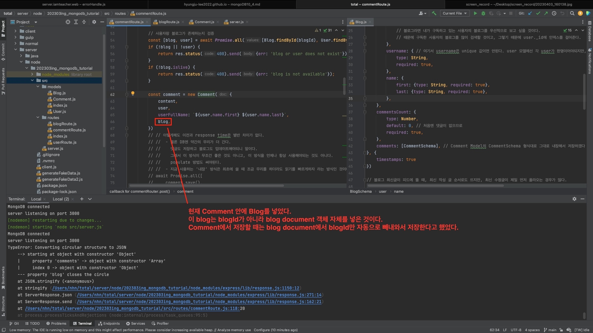Click Configure link in status bar
Image resolution: width=593 pixels, height=333 pixels.
[261, 330]
